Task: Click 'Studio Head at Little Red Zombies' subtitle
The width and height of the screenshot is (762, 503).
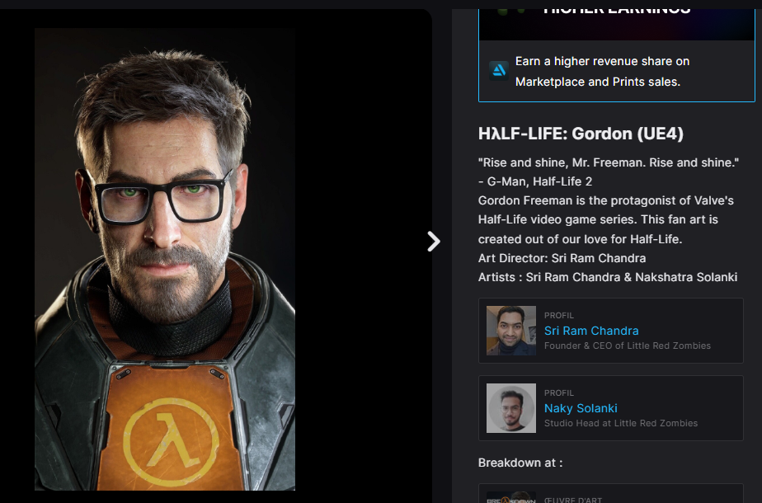Action: click(x=621, y=423)
